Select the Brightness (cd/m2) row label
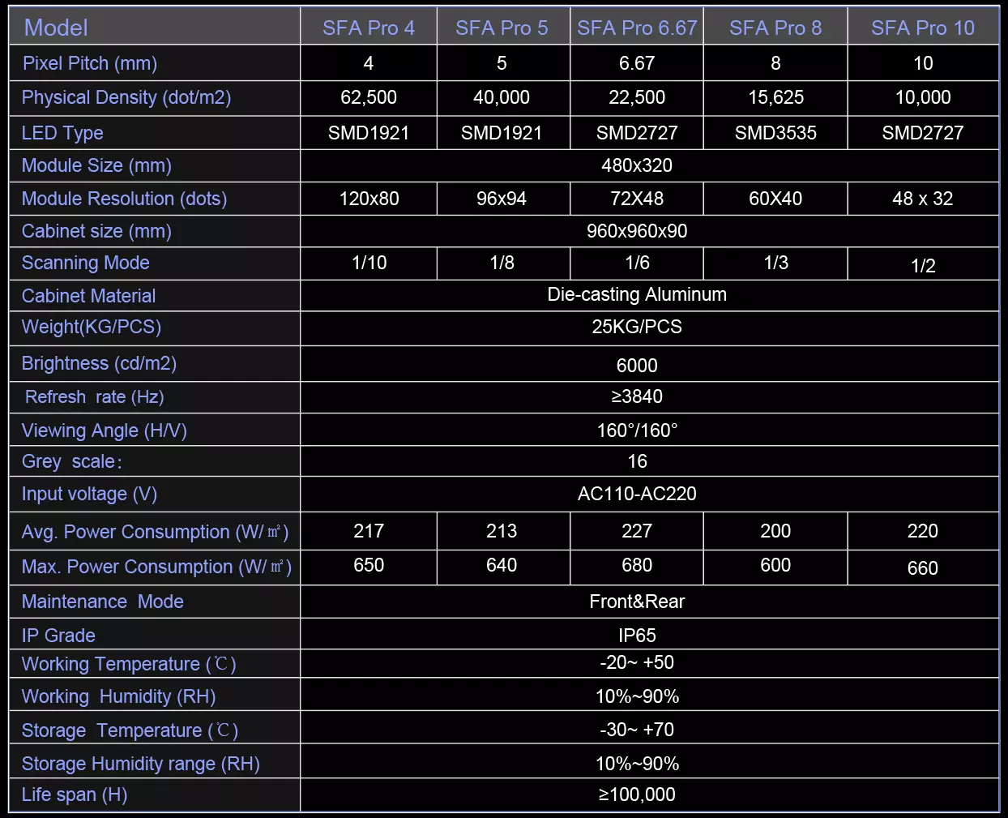1008x818 pixels. (99, 363)
